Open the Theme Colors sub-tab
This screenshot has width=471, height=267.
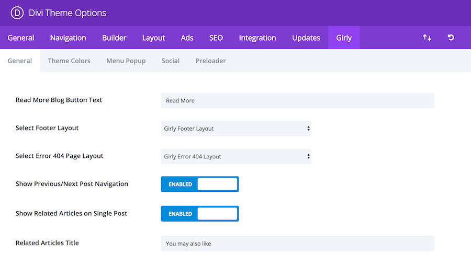(x=69, y=61)
